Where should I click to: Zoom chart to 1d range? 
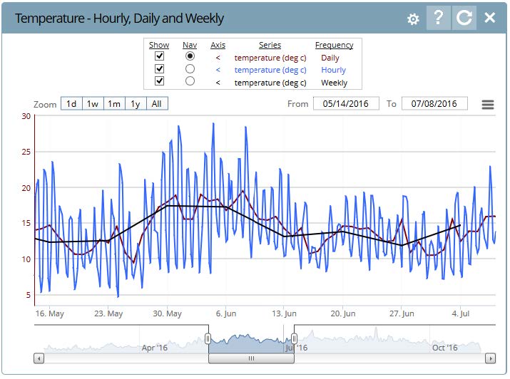coord(71,104)
